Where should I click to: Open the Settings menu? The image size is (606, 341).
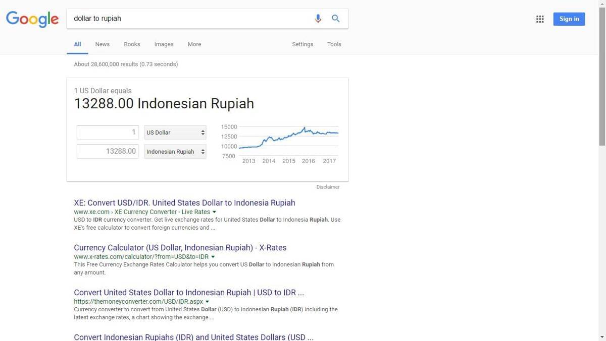tap(302, 44)
